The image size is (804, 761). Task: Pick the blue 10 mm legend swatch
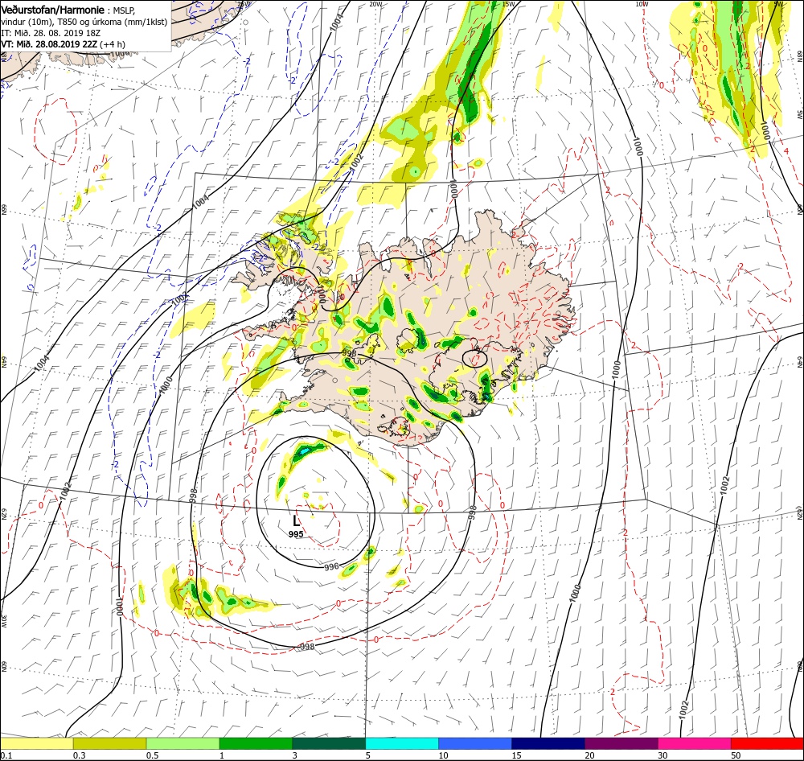tap(475, 743)
